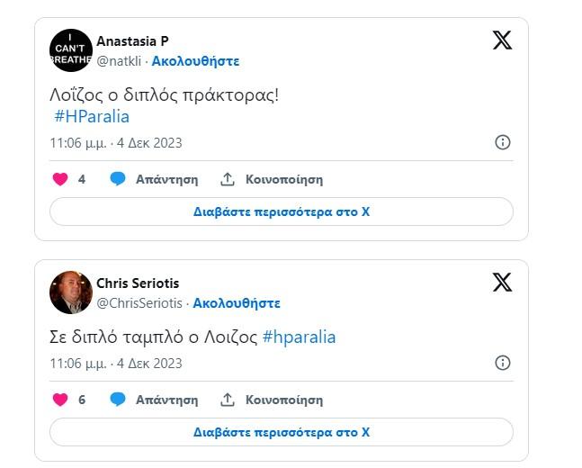Like the tweet with 6 likes
The height and width of the screenshot is (468, 582).
point(60,400)
